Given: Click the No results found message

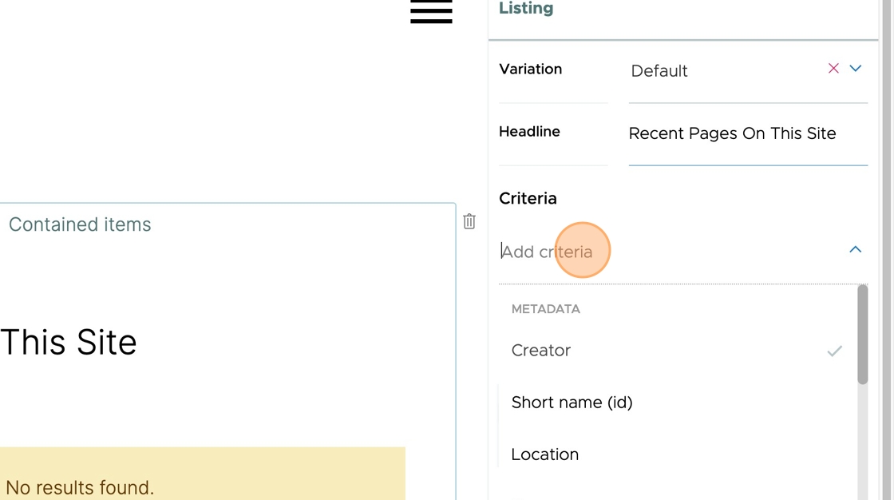Looking at the screenshot, I should coord(80,487).
